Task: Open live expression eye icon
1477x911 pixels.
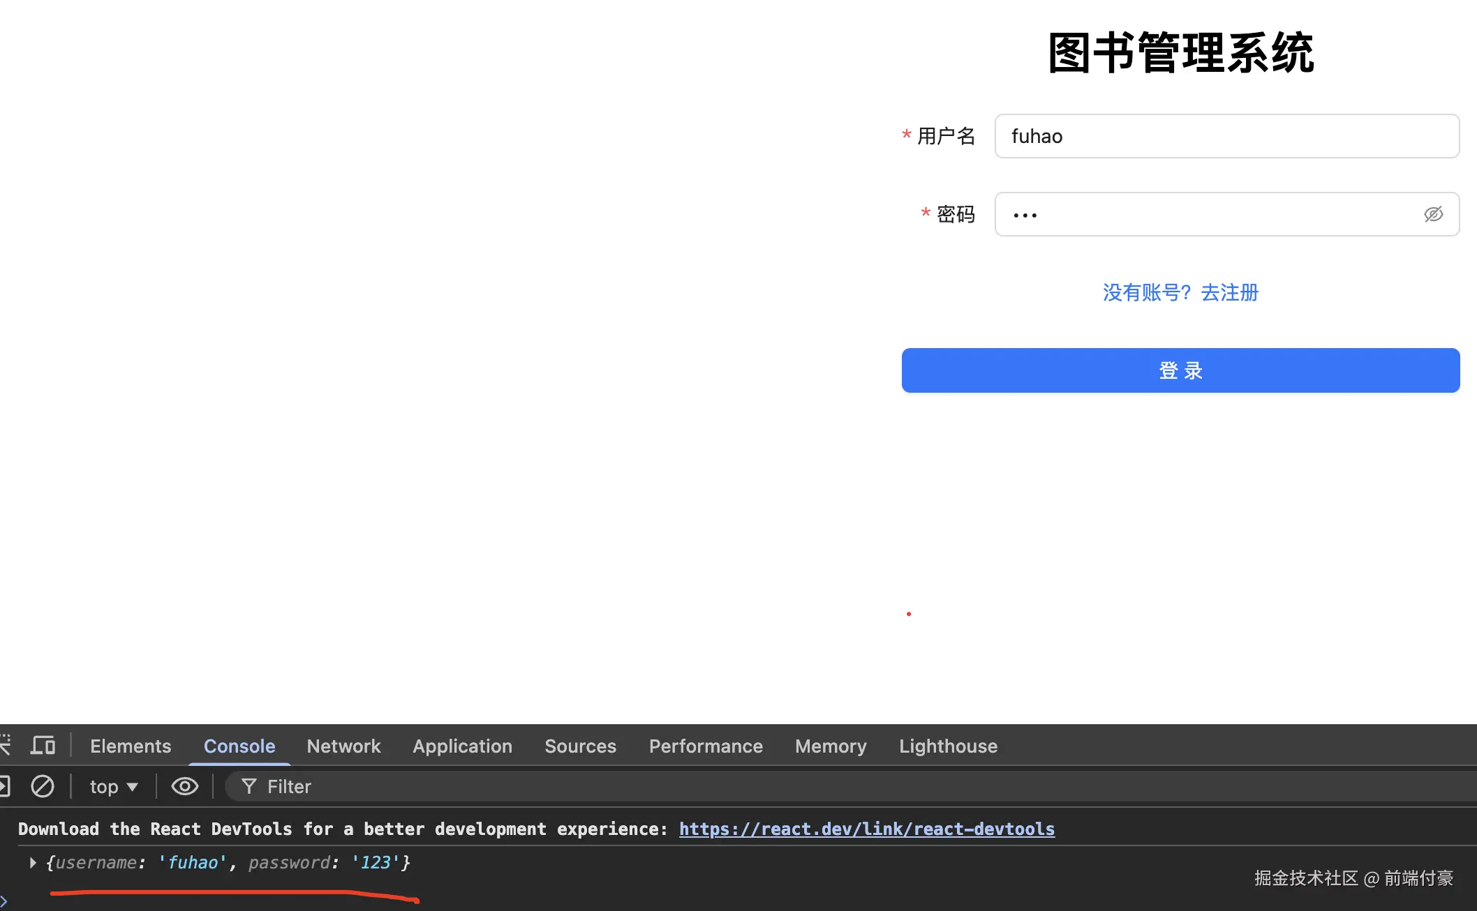Action: click(185, 786)
